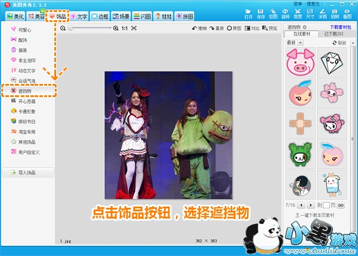Select the 涂鸦 doodle tool
Viewport: 358px width, 256px height.
coord(322,14)
